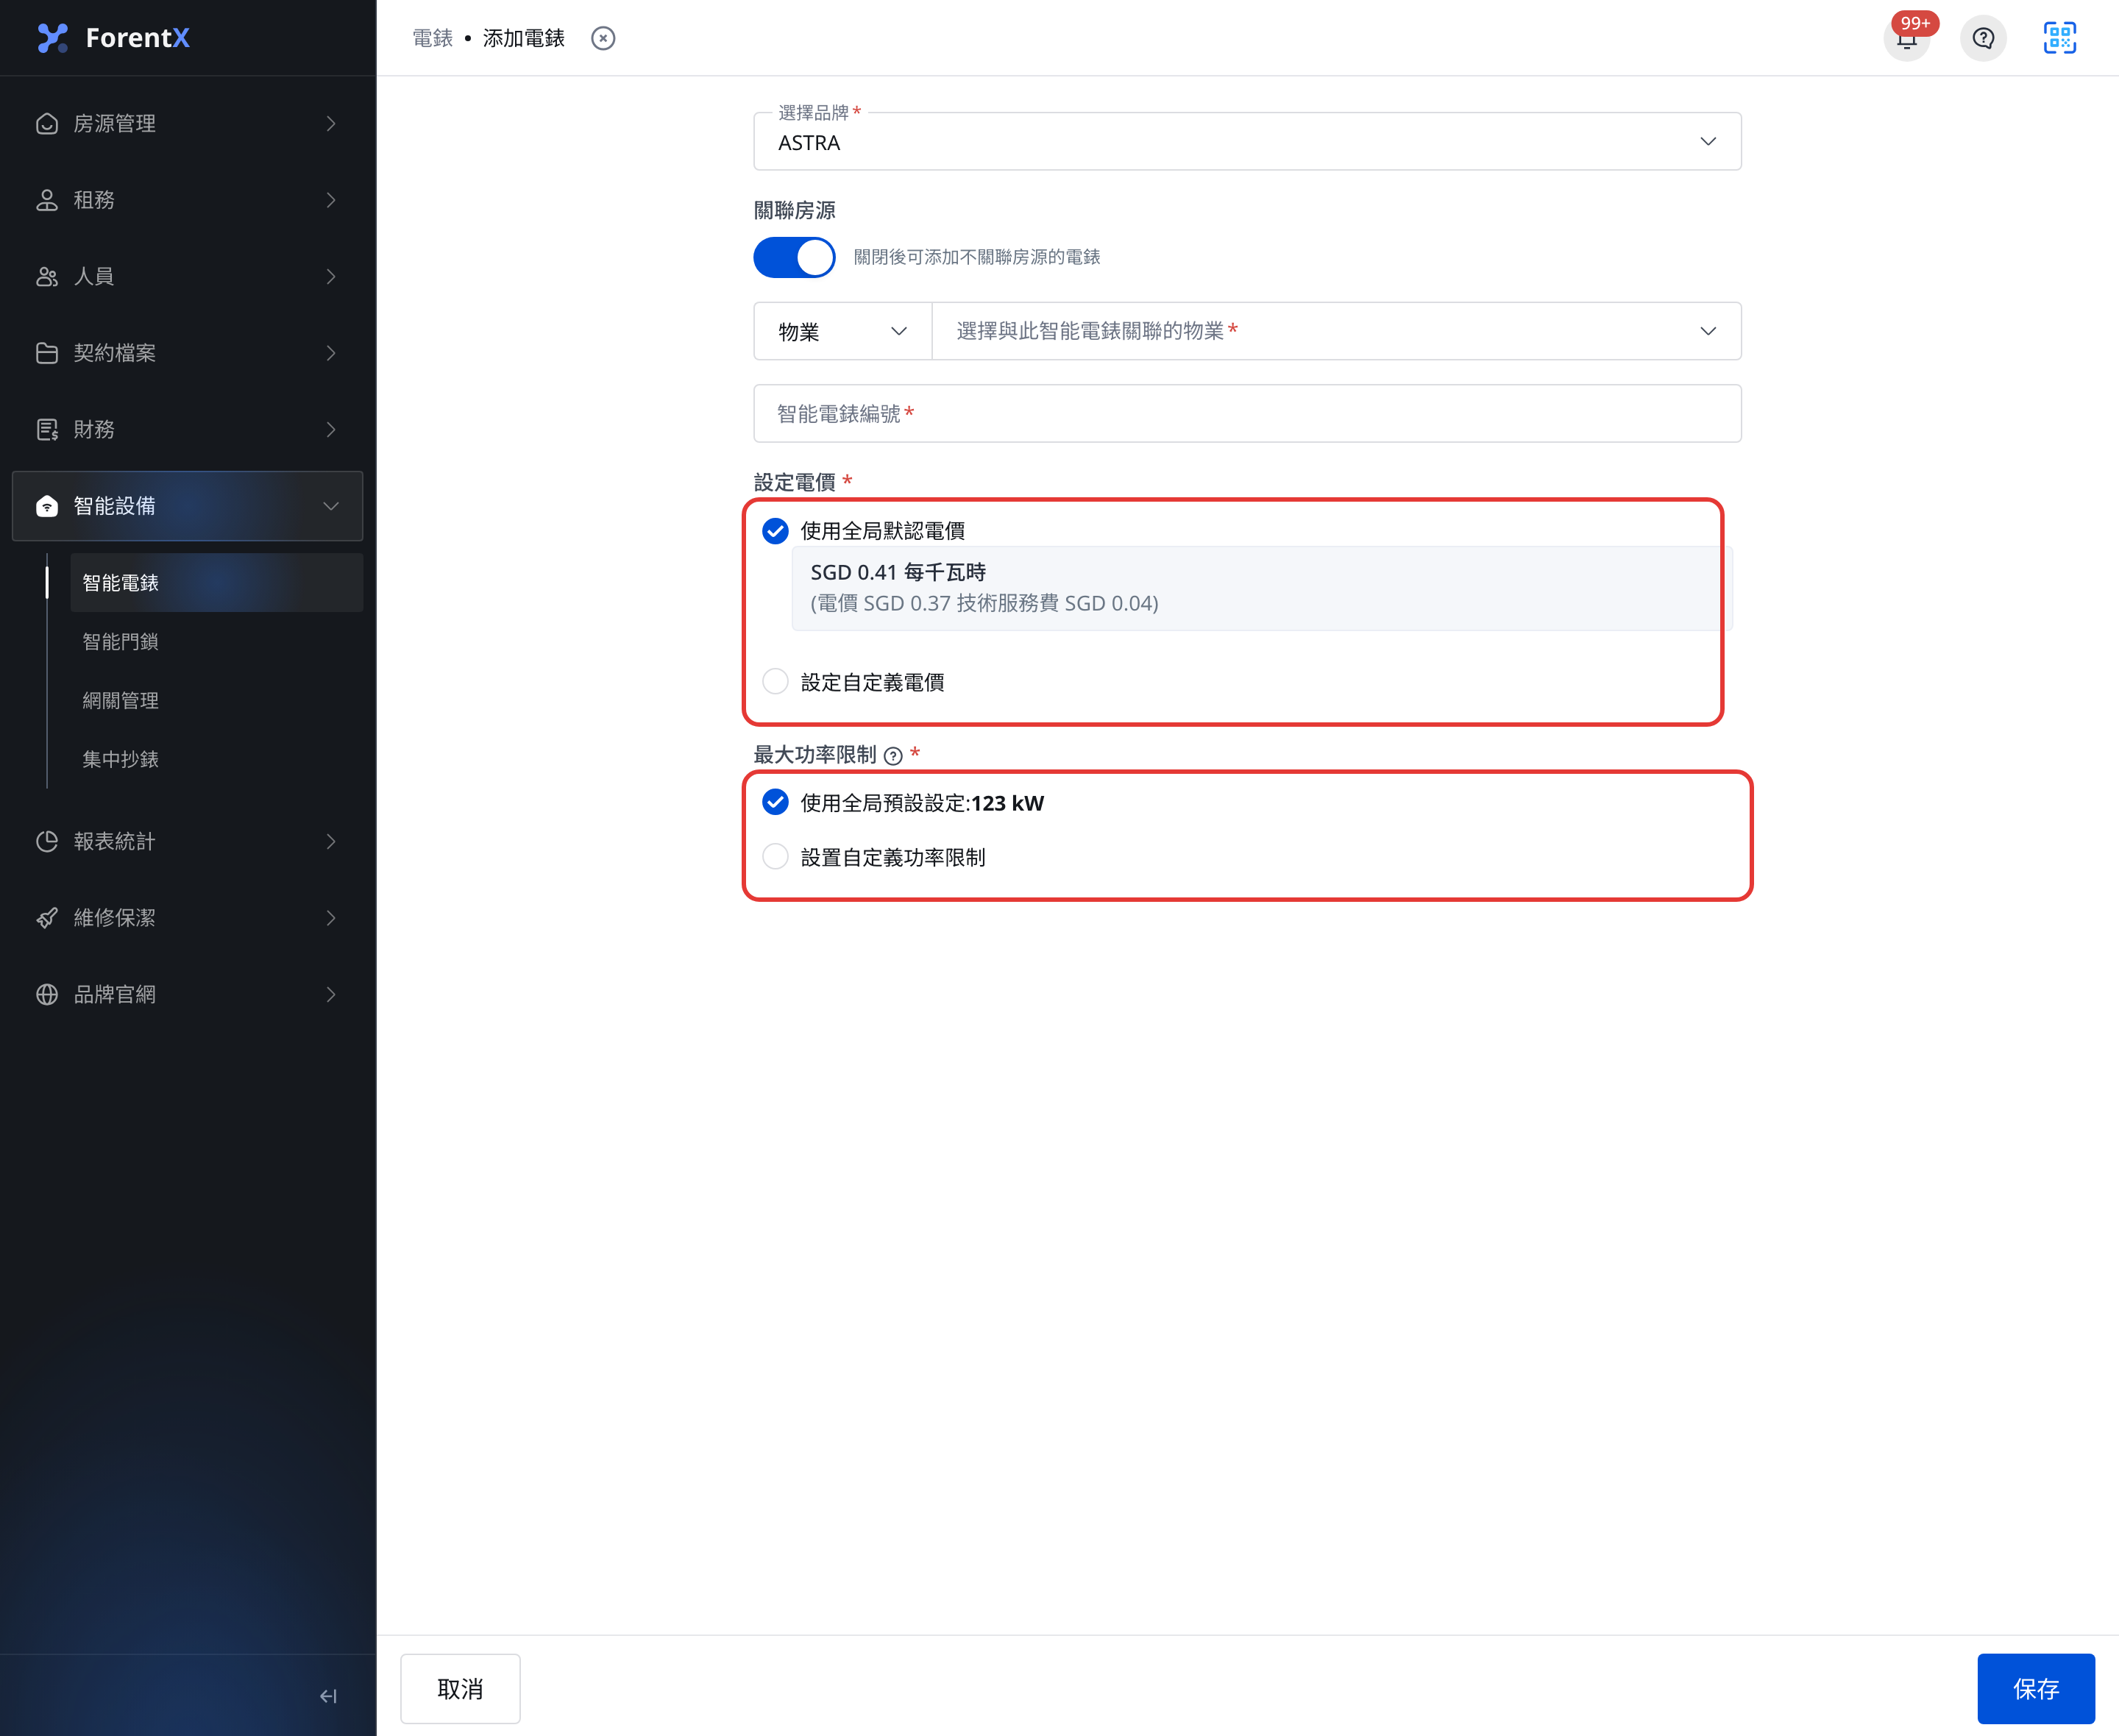2119x1736 pixels.
Task: Click the 智能電錶編號 input field
Action: [x=1247, y=414]
